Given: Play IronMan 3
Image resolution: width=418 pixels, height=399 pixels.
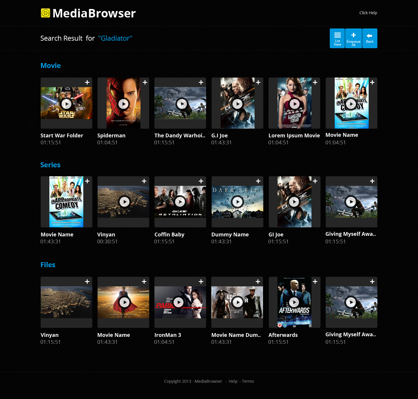Looking at the screenshot, I should 179,302.
